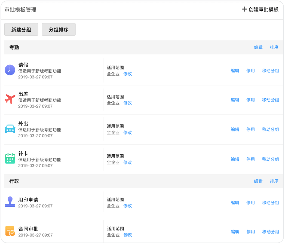
Task: Open 排序 for the 考勤 group
Action: click(274, 47)
